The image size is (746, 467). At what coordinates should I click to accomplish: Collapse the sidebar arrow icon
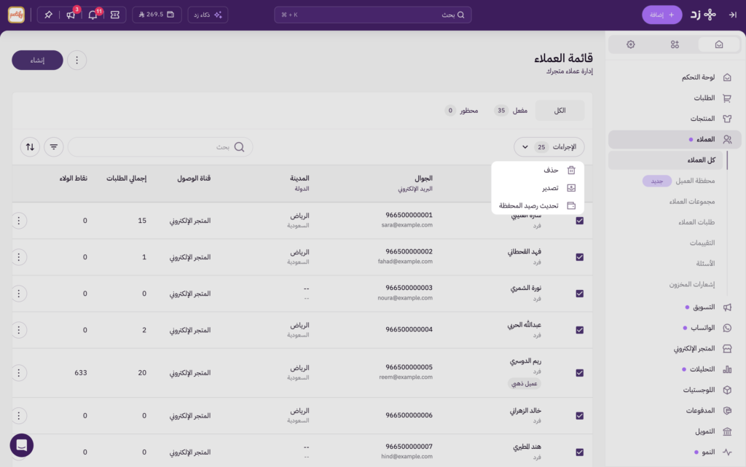[733, 15]
